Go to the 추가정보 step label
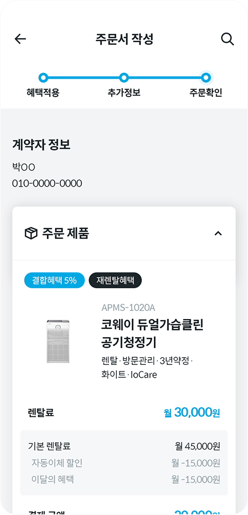The image size is (248, 515). [124, 93]
